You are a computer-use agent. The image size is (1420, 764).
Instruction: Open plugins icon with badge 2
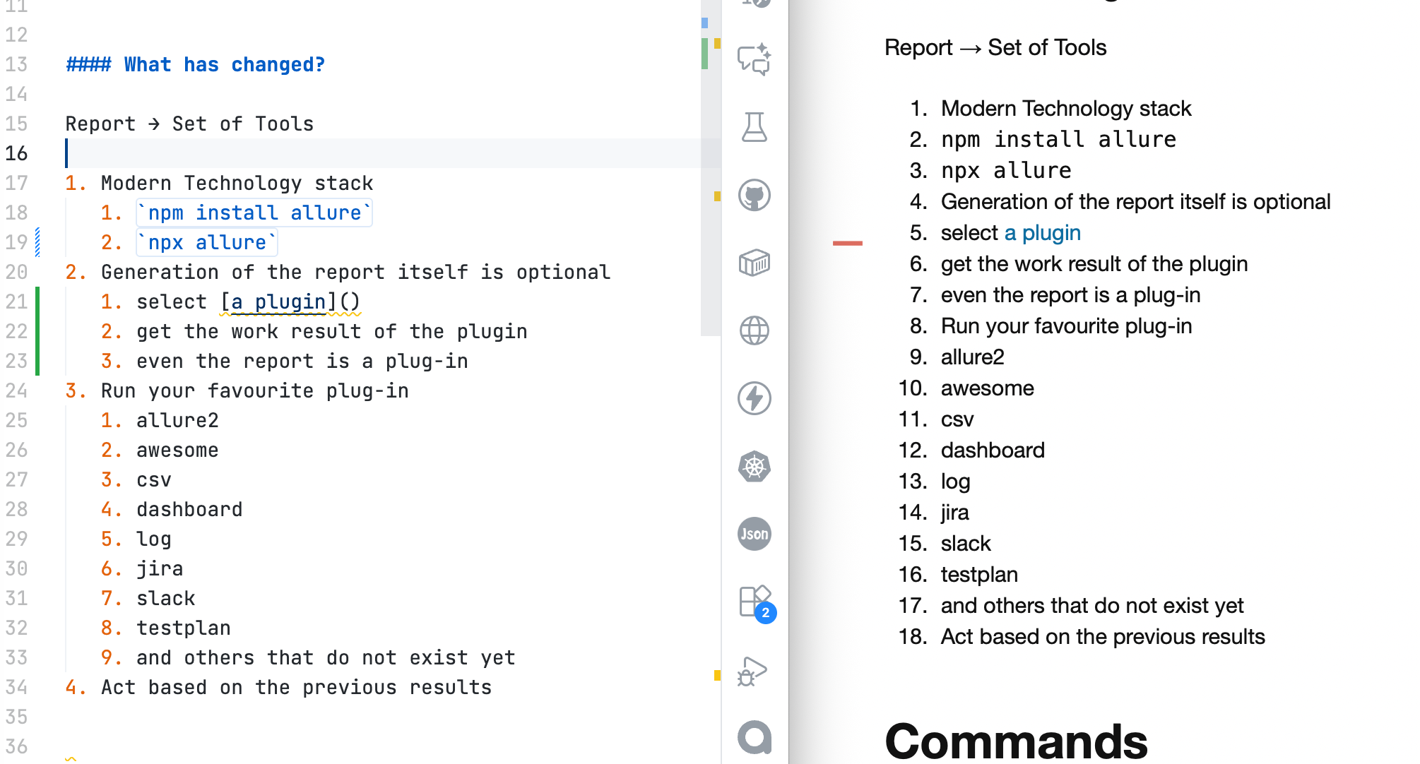(x=754, y=602)
